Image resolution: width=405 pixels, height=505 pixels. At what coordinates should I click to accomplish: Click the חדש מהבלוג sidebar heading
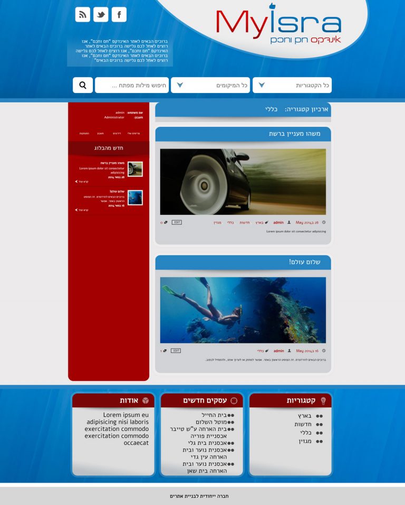(109, 148)
